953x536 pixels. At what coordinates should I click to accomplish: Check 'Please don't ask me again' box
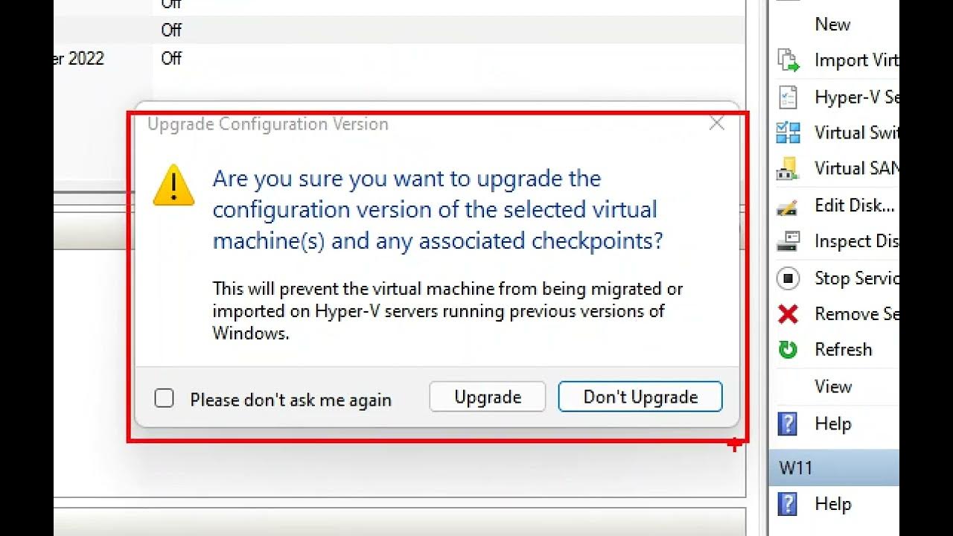(165, 398)
